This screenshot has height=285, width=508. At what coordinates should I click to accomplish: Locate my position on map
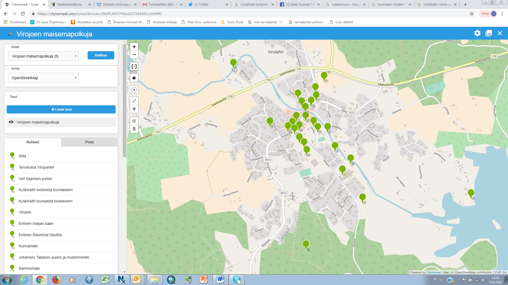click(134, 78)
